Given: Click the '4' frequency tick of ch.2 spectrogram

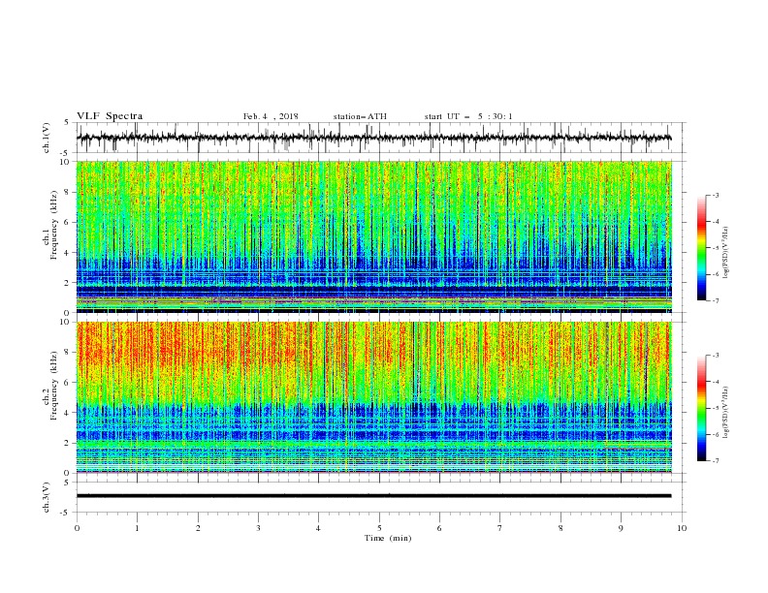Looking at the screenshot, I should pos(68,413).
